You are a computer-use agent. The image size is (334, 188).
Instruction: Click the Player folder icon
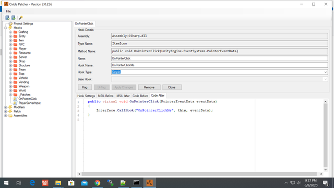[15, 49]
